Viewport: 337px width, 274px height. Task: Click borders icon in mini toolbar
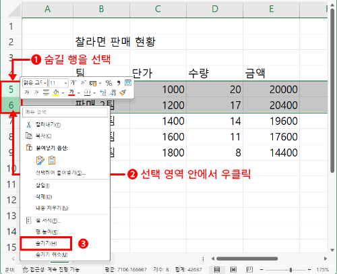[x=87, y=92]
